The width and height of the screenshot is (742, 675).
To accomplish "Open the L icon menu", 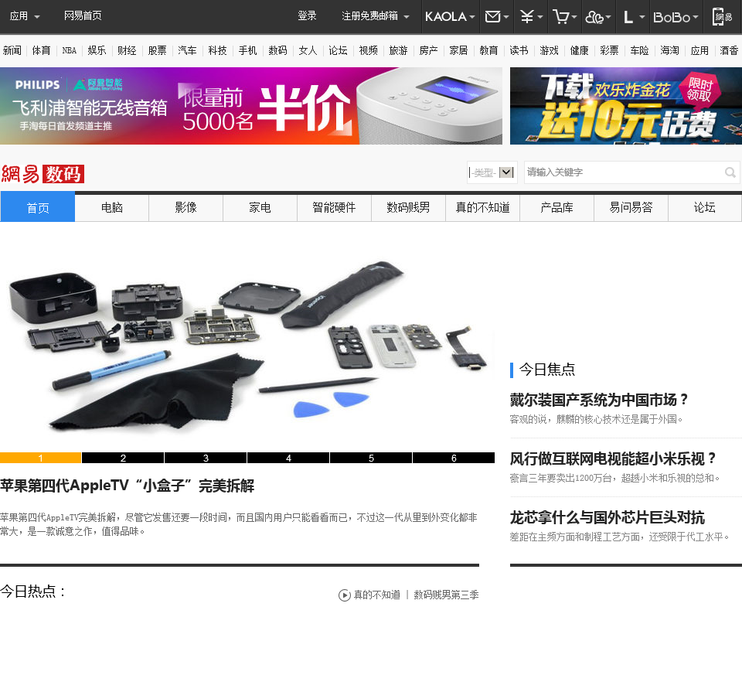I will click(x=633, y=16).
